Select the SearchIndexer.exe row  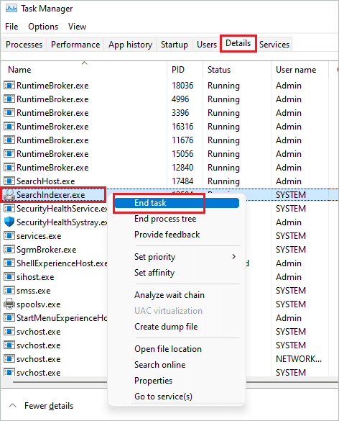tap(169, 194)
